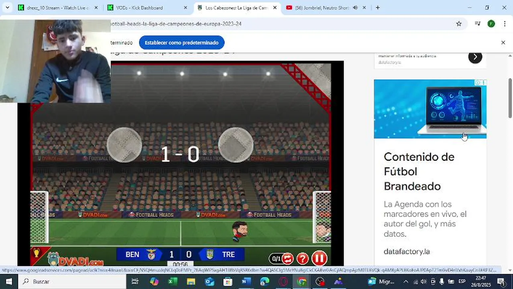Close the Los Cabezones tab
The image size is (513, 289).
(275, 8)
